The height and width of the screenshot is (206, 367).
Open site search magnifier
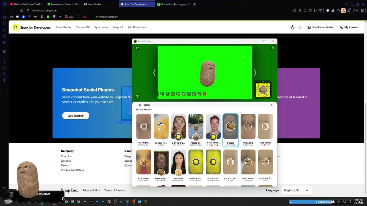300,27
